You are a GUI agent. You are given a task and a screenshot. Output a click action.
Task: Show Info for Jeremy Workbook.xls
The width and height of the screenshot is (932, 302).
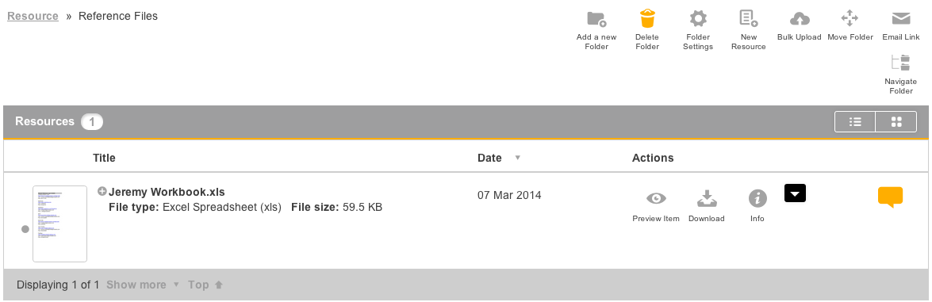(x=757, y=198)
